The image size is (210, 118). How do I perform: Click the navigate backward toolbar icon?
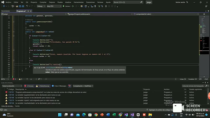[4, 6]
